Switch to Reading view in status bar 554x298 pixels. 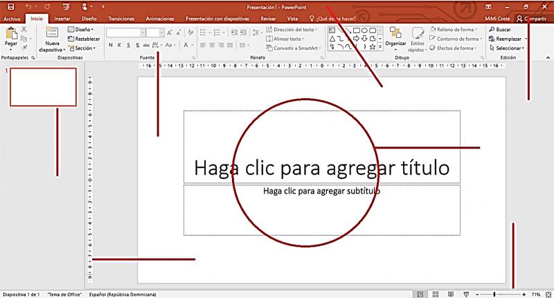[451, 294]
